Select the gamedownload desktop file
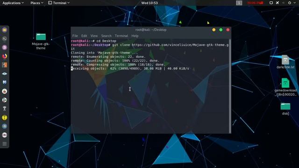299x168 pixels. tap(285, 87)
